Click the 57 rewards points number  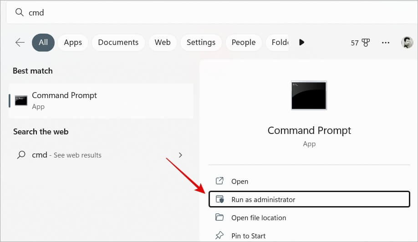click(355, 43)
